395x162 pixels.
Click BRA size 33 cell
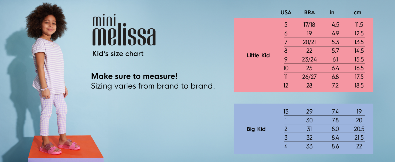click(309, 146)
